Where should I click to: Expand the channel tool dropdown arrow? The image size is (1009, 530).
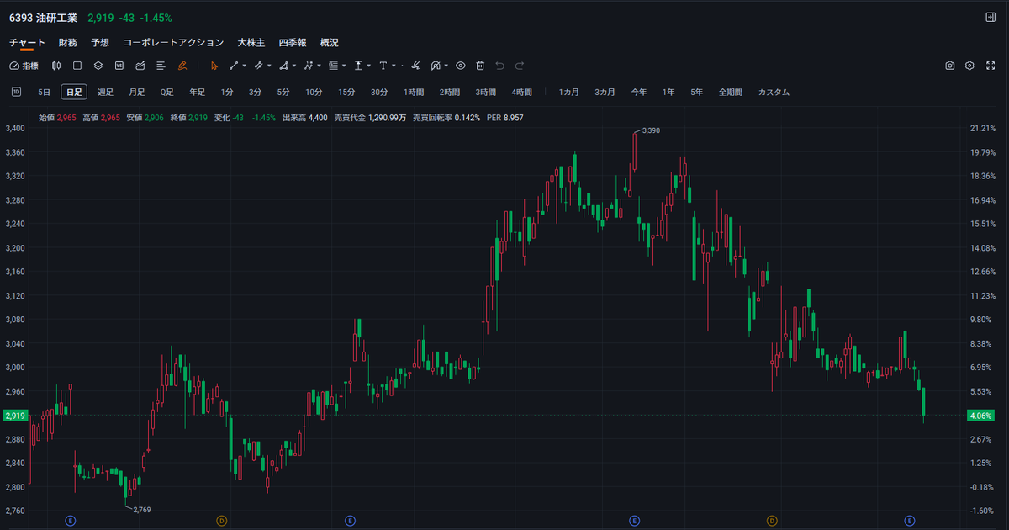(269, 66)
